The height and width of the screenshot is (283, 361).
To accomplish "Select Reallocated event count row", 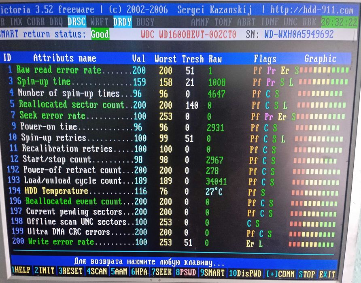I will click(173, 202).
